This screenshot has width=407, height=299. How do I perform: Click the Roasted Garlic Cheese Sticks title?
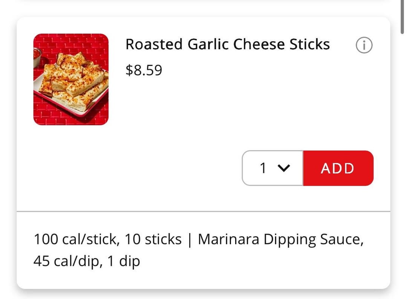(227, 44)
